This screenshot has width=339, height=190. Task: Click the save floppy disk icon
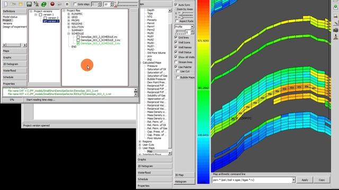click(x=29, y=4)
